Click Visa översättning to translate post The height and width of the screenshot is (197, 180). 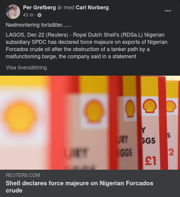coord(26,68)
